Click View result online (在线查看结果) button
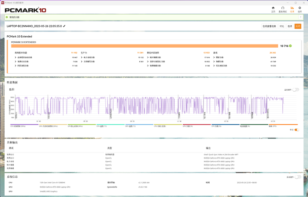Viewport: 308px width, 197px height. click(269, 26)
